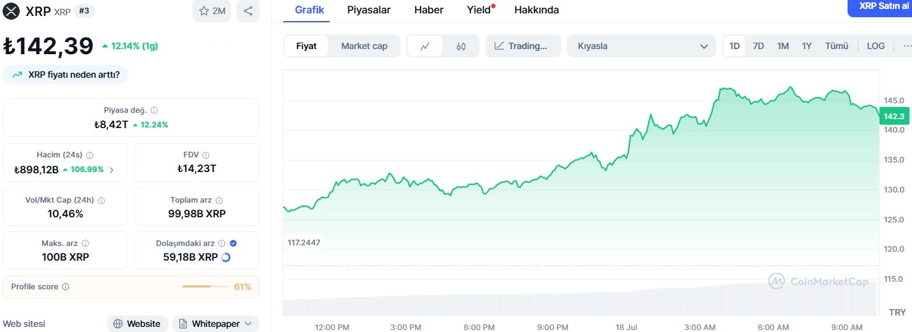The width and height of the screenshot is (912, 332).
Task: Click the ₺142,39 price value
Action: pos(48,46)
